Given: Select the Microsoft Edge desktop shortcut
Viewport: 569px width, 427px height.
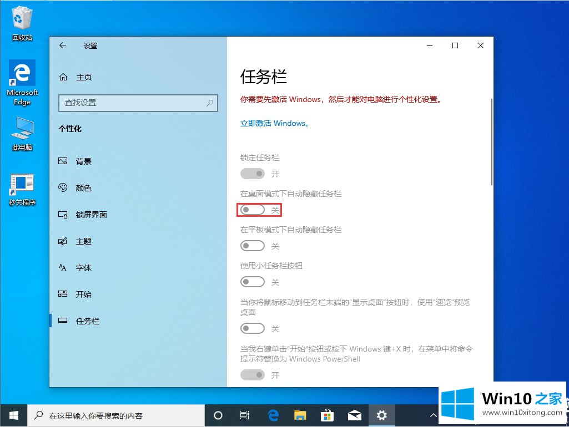Looking at the screenshot, I should 22,83.
